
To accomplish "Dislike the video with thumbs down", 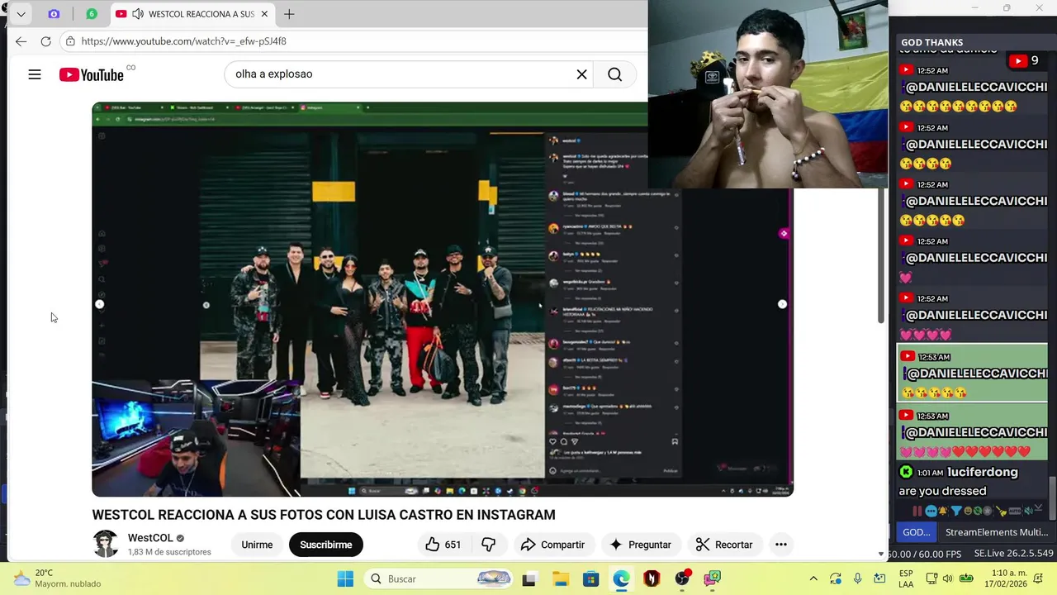I will (x=489, y=545).
